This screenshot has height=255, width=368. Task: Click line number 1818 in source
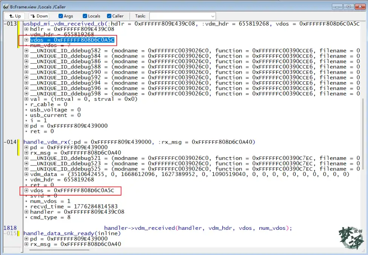click(8, 228)
